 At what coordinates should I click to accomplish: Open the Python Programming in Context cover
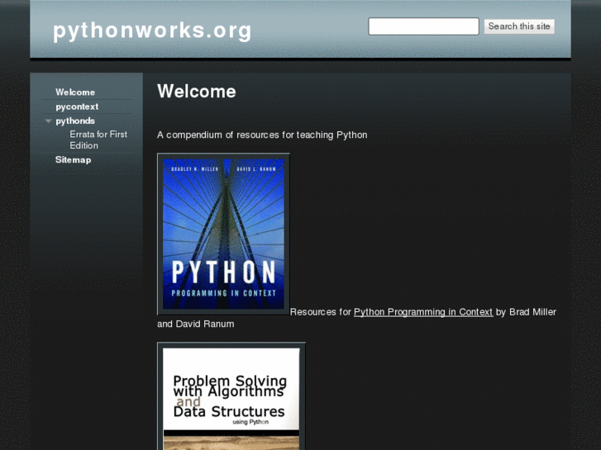223,234
